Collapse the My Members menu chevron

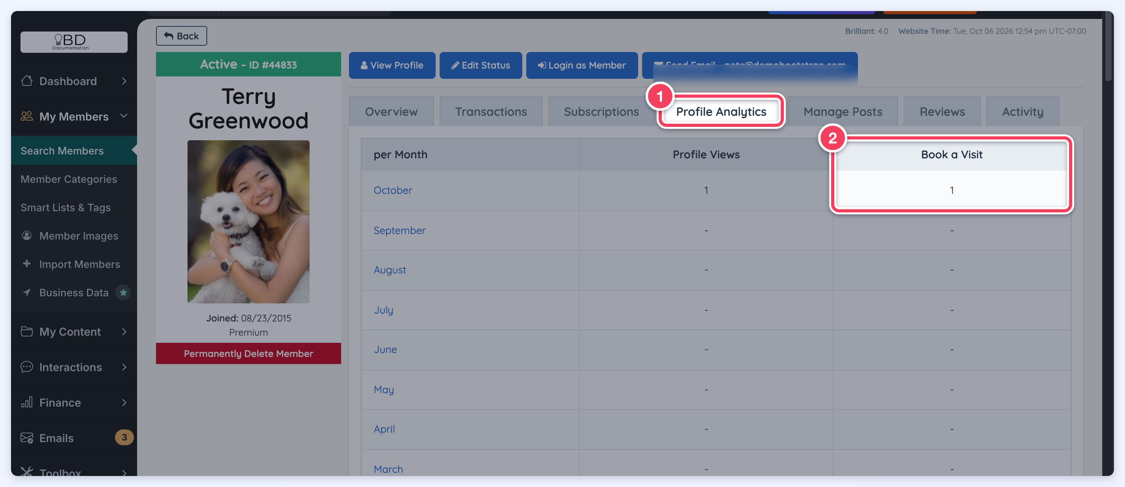[x=124, y=116]
